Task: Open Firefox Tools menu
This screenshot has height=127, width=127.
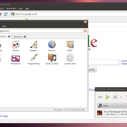Action: [21, 9]
